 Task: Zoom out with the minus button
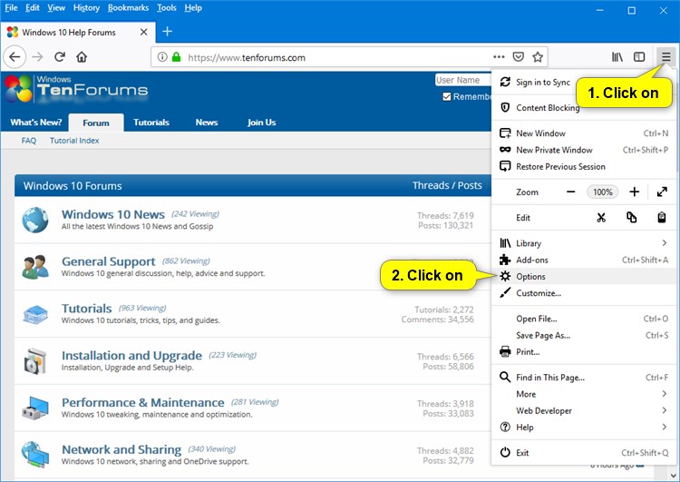click(570, 192)
